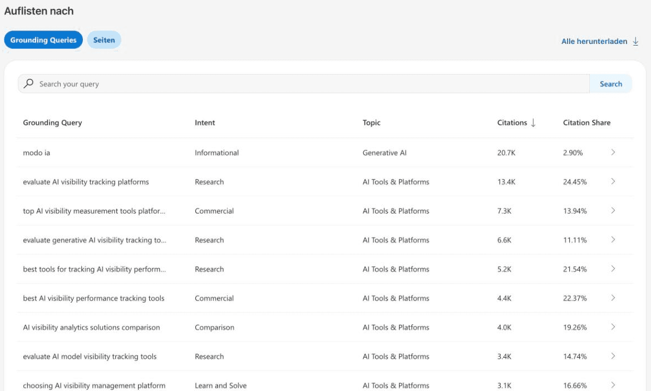Select 'AI visibility analytics solutions comparison' query

click(x=91, y=328)
